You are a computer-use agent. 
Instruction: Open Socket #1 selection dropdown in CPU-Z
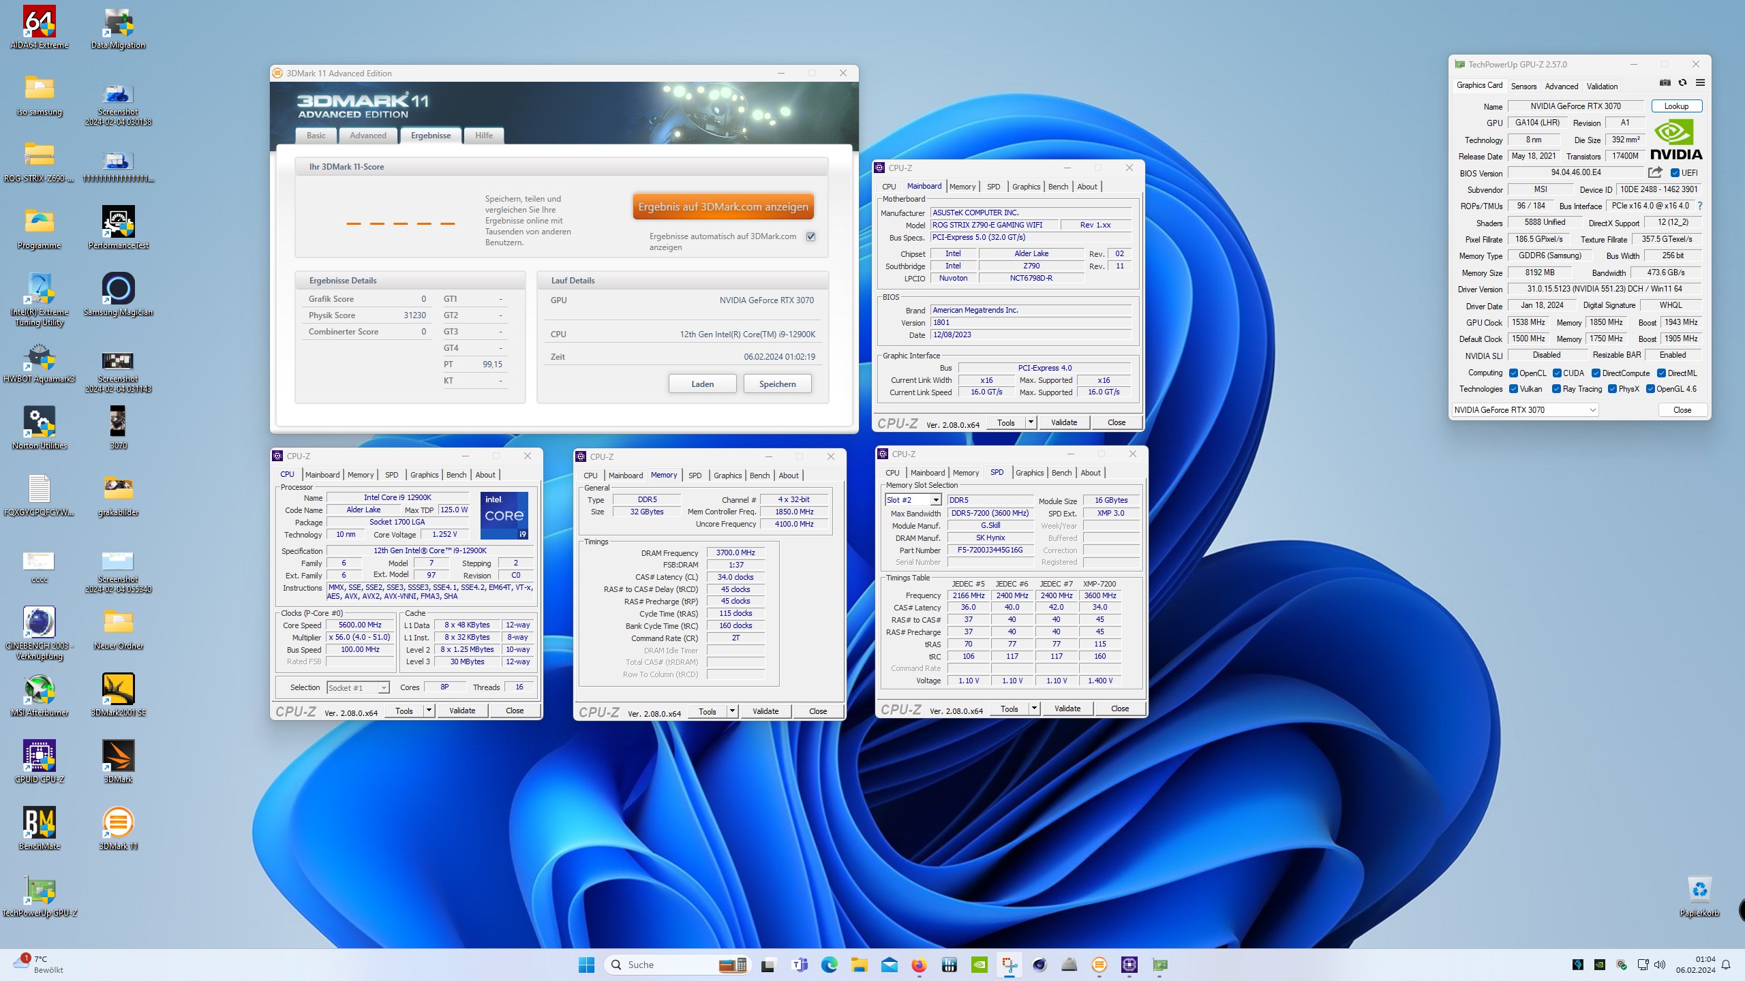(358, 688)
